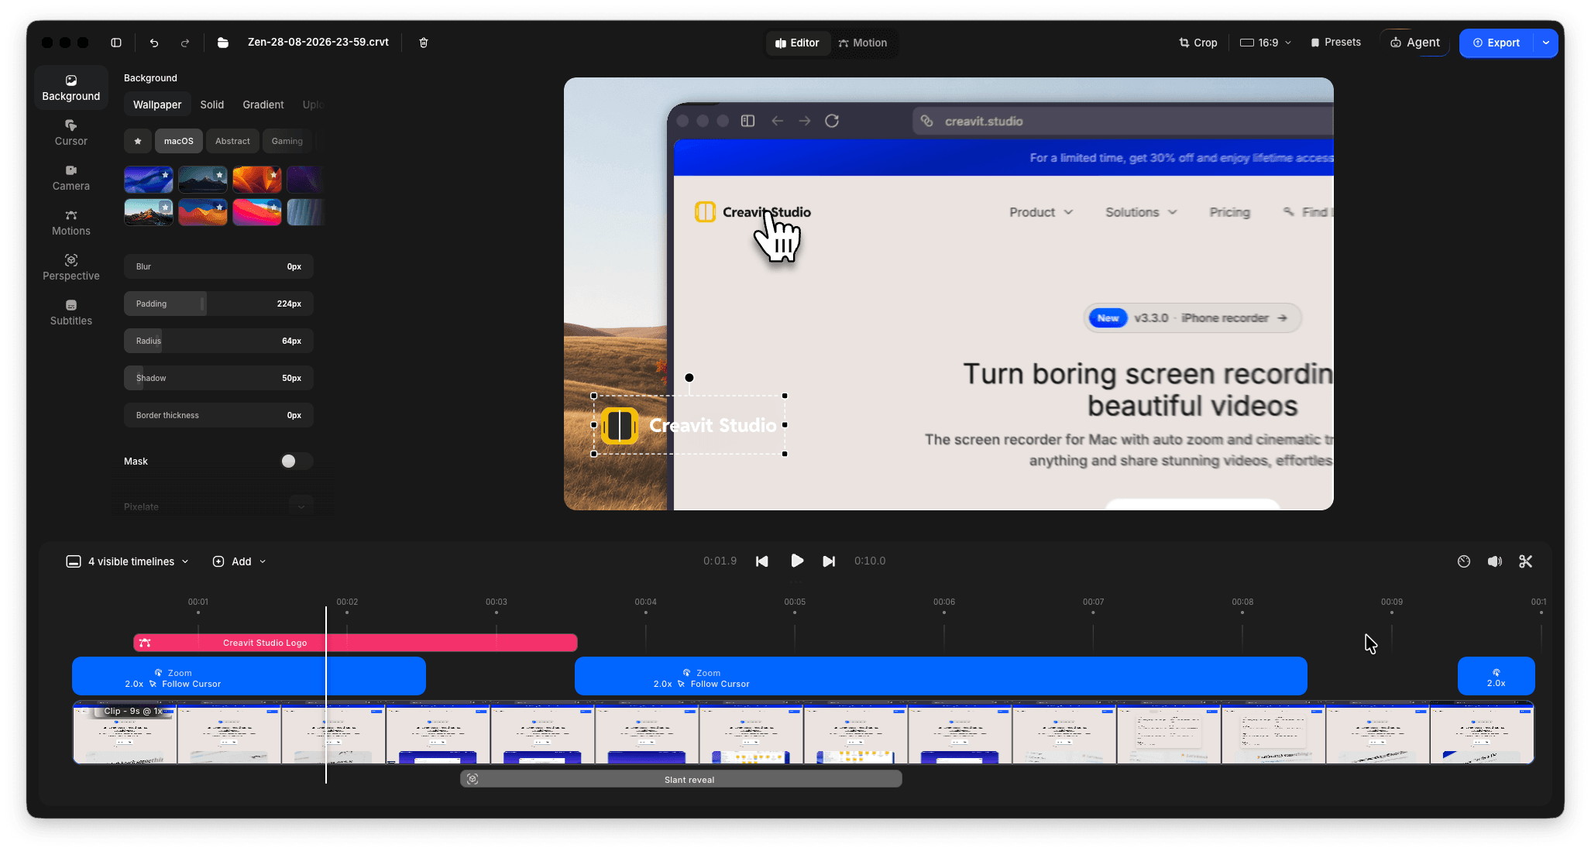Select the snowy mountain lake wallpaper
The height and width of the screenshot is (851, 1591).
coord(149,212)
